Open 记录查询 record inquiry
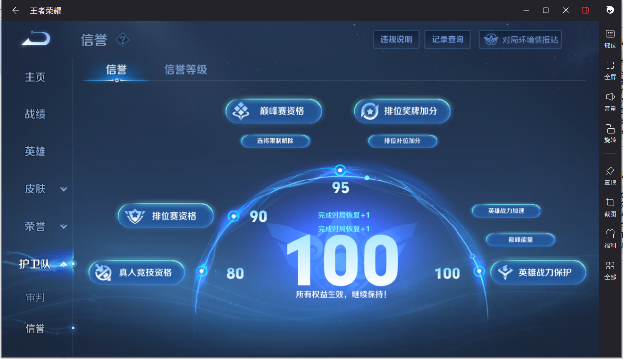Image resolution: width=623 pixels, height=359 pixels. pyautogui.click(x=447, y=40)
